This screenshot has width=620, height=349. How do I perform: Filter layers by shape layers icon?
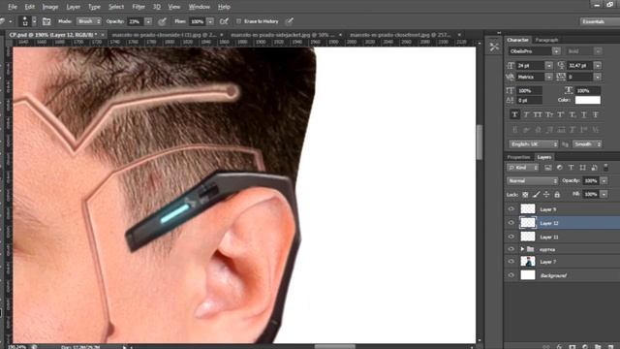582,168
